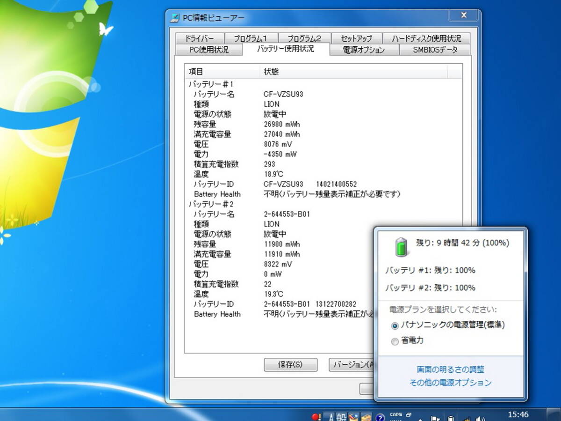Image resolution: width=561 pixels, height=421 pixels.
Task: Select パナソニックの電源管理(標準) power plan
Action: [x=396, y=325]
